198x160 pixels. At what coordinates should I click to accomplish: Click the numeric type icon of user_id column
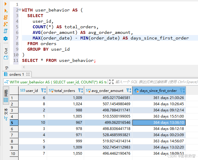[23, 90]
